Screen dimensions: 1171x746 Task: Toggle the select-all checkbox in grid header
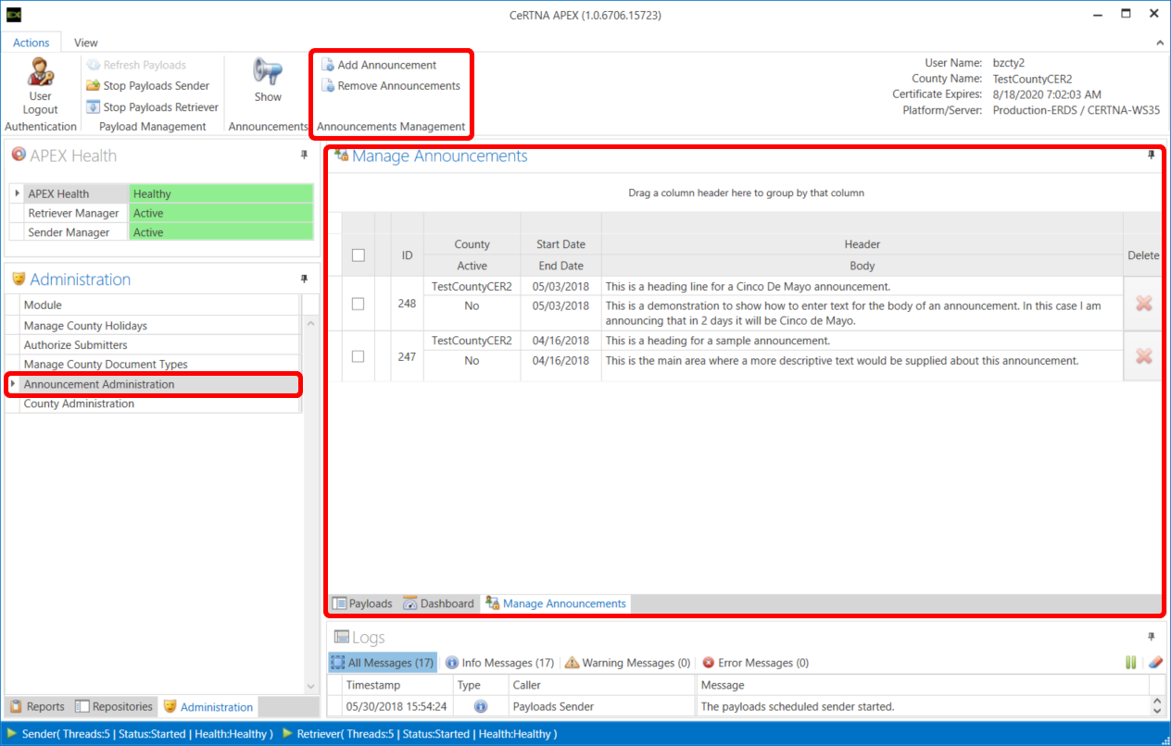click(359, 255)
